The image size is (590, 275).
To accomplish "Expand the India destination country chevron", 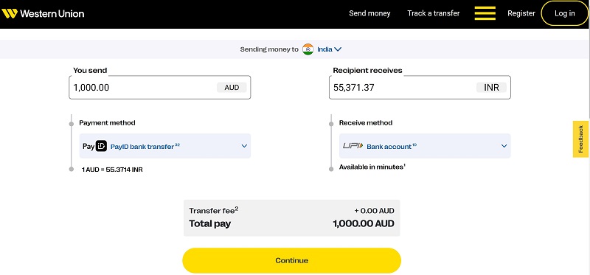I will (x=338, y=49).
